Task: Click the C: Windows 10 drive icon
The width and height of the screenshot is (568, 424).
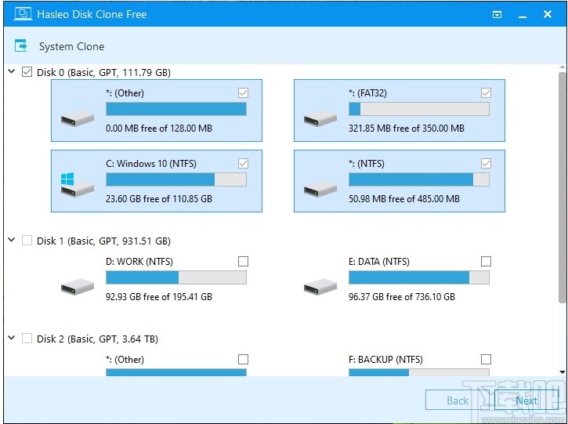Action: 78,185
